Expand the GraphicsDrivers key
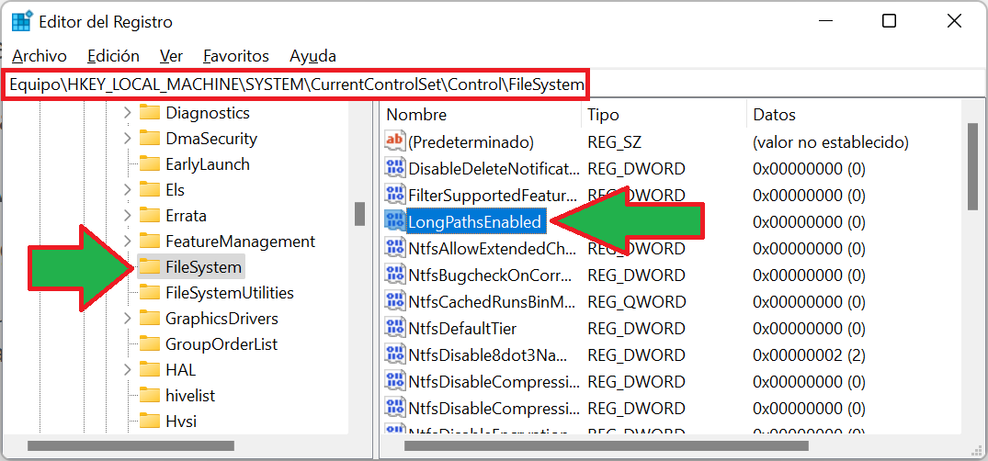Image resolution: width=988 pixels, height=461 pixels. coord(127,319)
